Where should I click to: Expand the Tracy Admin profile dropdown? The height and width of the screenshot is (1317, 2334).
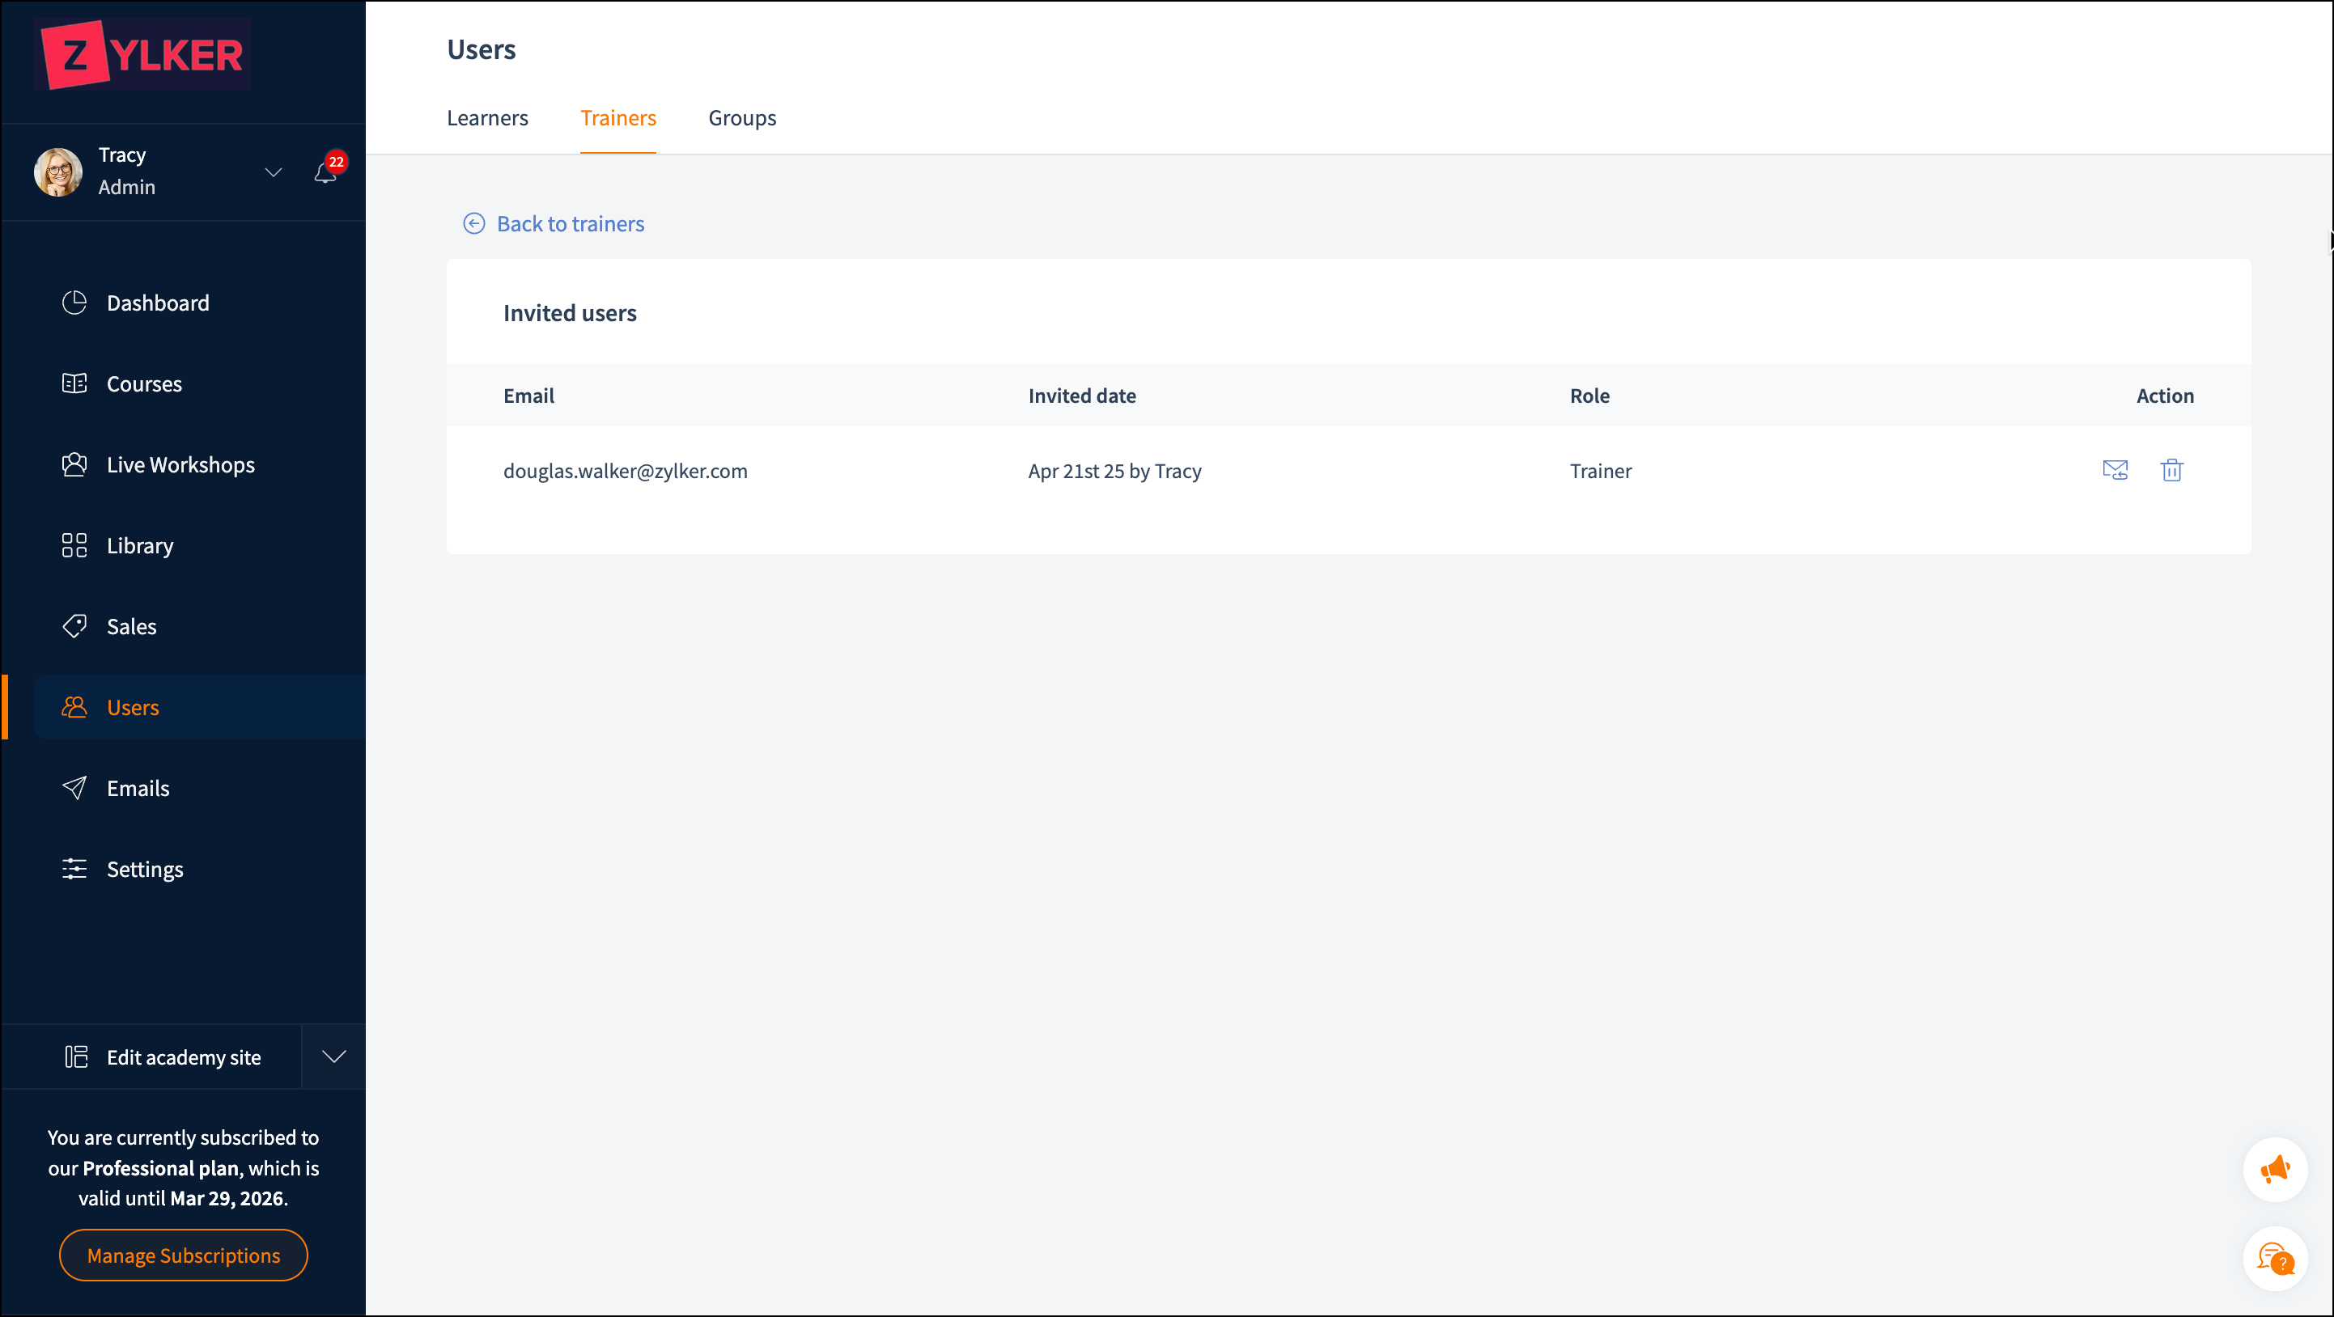(x=273, y=172)
